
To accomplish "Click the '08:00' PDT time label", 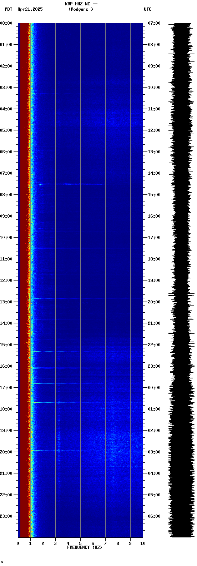I will [x=6, y=195].
